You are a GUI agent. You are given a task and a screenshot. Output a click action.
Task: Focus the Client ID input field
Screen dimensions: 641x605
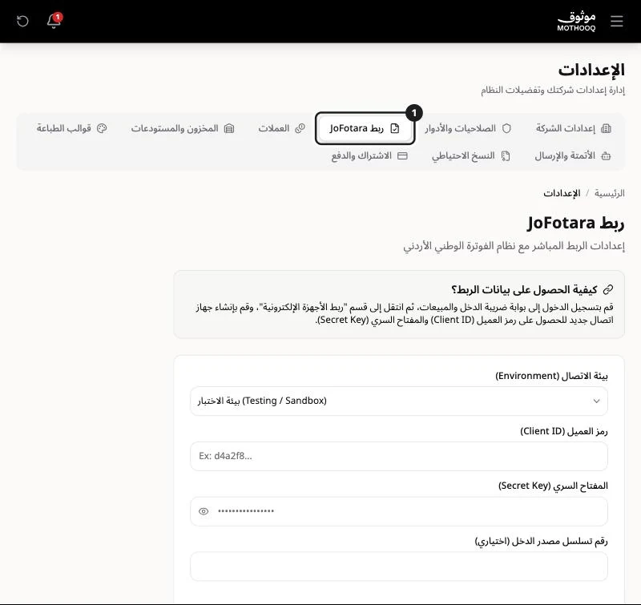(399, 456)
